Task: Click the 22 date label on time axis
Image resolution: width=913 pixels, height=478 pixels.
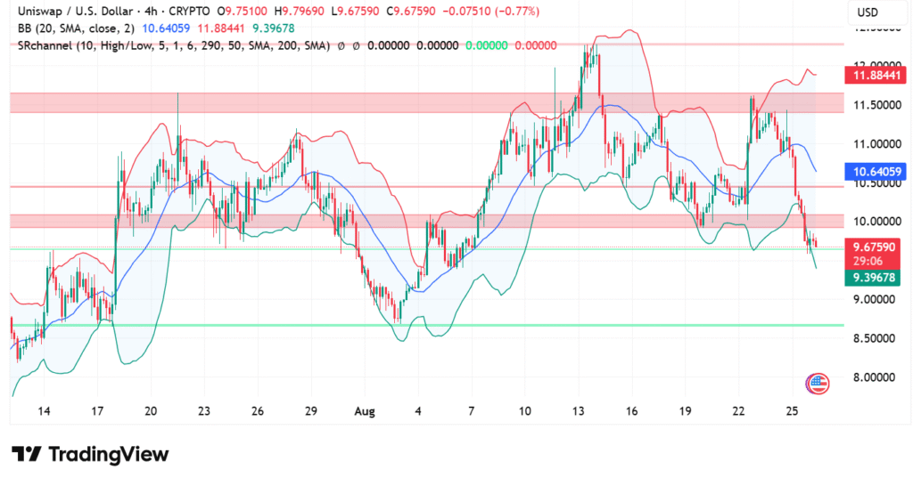Action: [738, 411]
